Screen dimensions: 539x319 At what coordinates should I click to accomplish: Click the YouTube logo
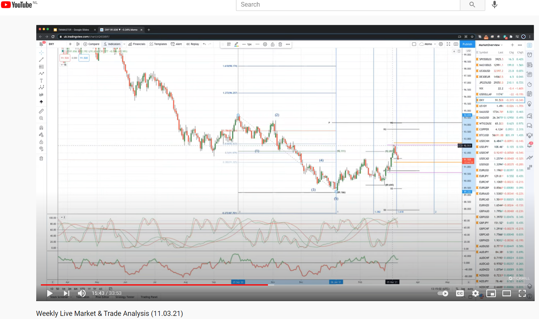pos(16,5)
